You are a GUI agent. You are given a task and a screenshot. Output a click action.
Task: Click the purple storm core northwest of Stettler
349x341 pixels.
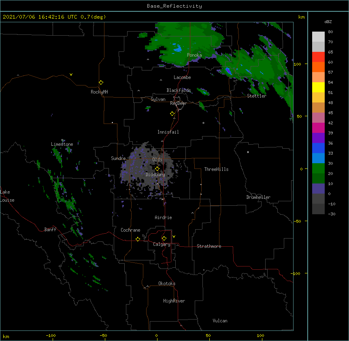click(x=229, y=71)
